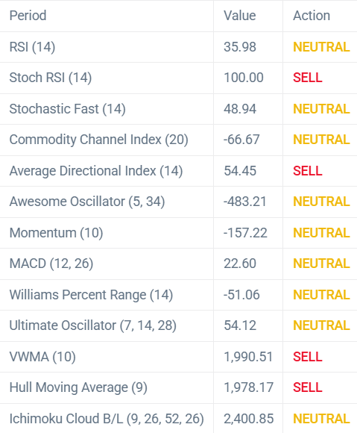Click the Period column header

(x=28, y=16)
